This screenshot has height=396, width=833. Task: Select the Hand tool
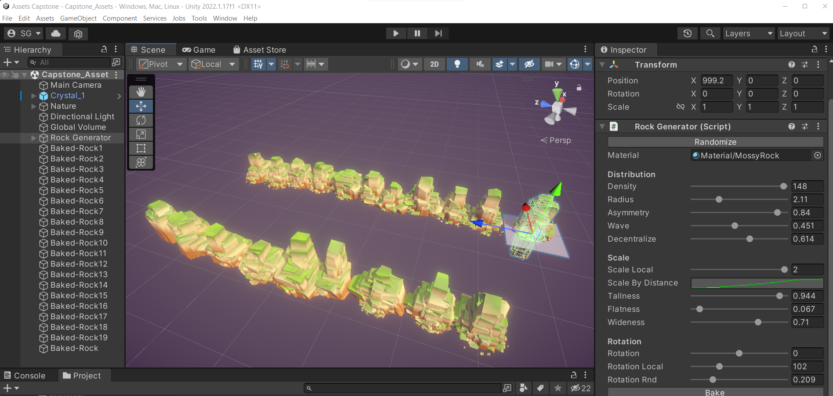tap(141, 92)
